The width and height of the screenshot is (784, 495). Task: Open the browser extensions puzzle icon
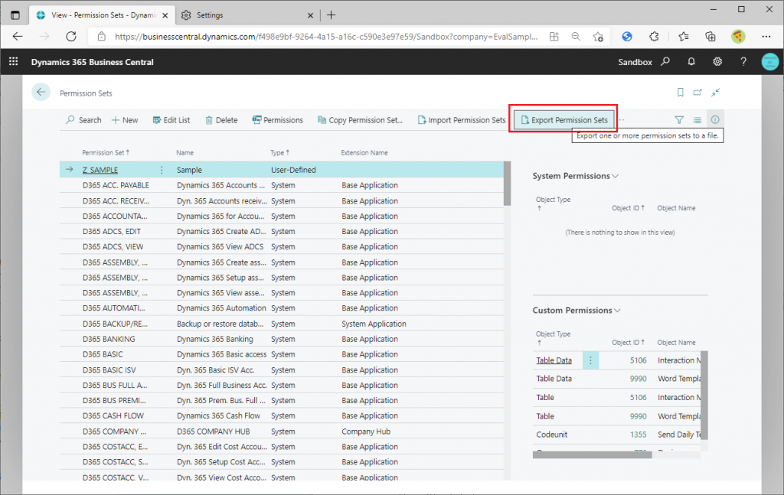654,36
